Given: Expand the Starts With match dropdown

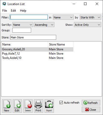Looking at the screenshot, I should click(90, 17).
